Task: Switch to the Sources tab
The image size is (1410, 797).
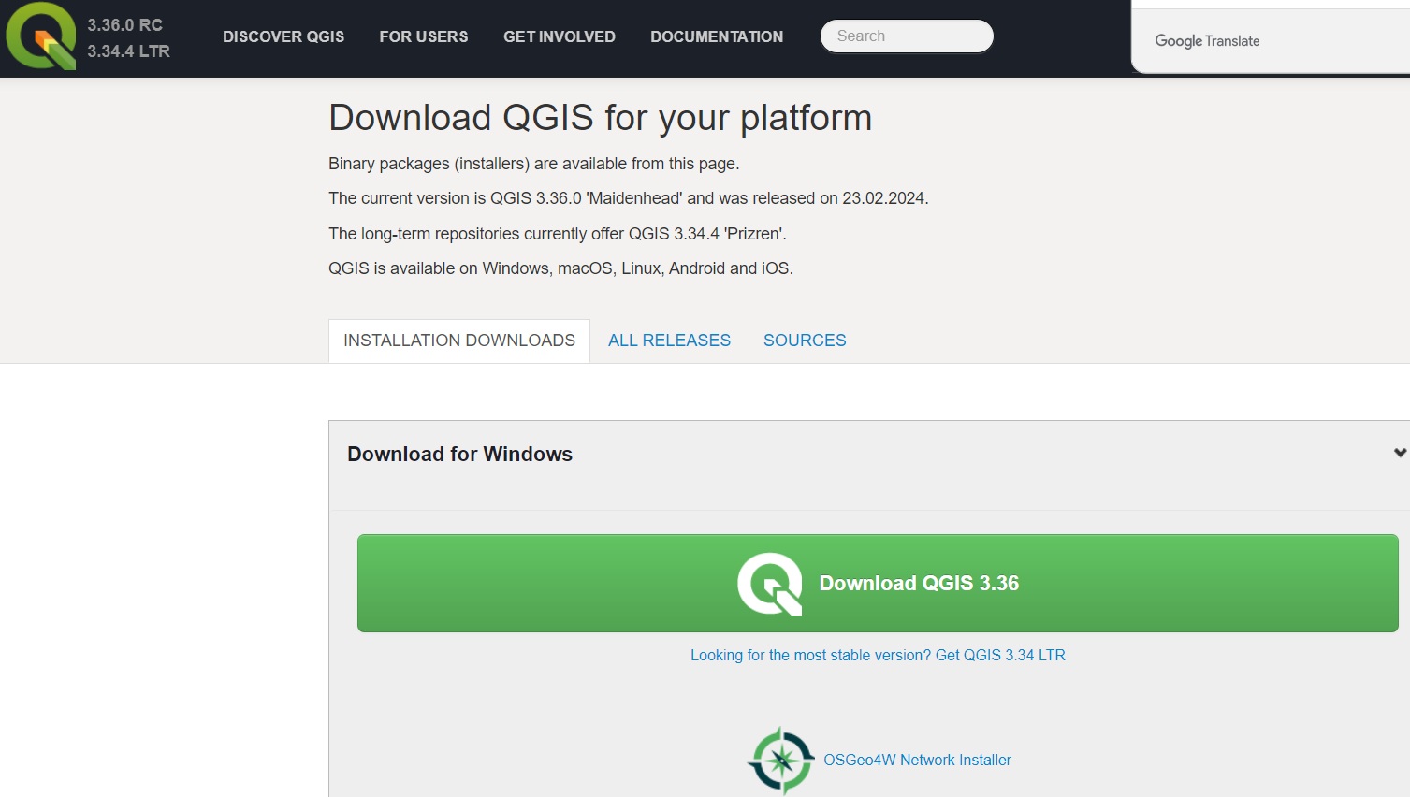Action: tap(805, 341)
